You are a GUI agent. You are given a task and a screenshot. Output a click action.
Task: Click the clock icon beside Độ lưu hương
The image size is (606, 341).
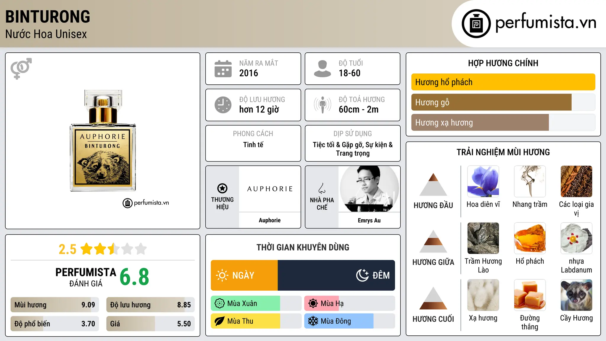[x=223, y=105]
